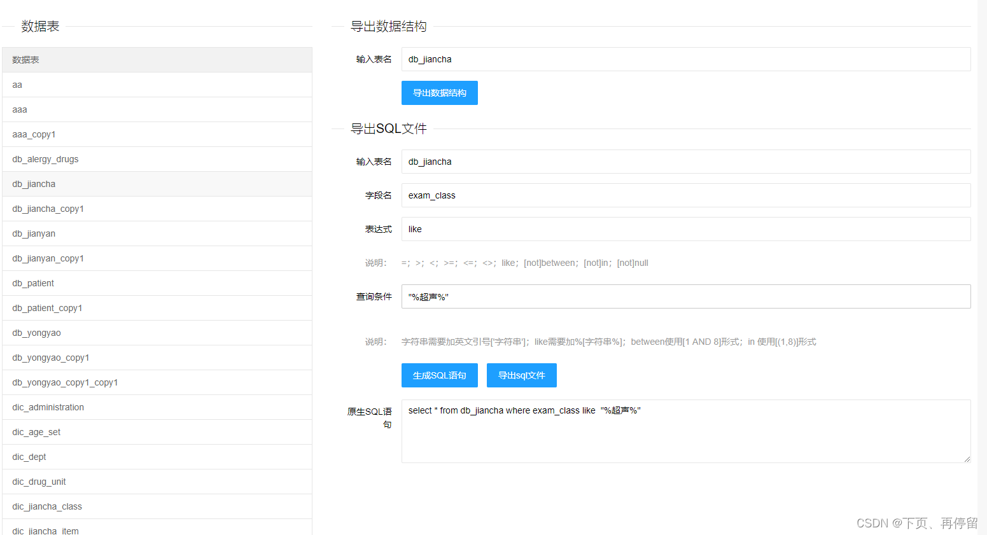Screen dimensions: 987x535
Task: Select table row db_yongyao_copy1
Action: click(x=157, y=358)
